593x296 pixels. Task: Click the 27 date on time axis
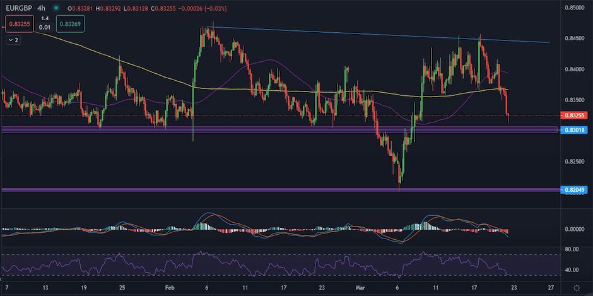[x=551, y=287]
